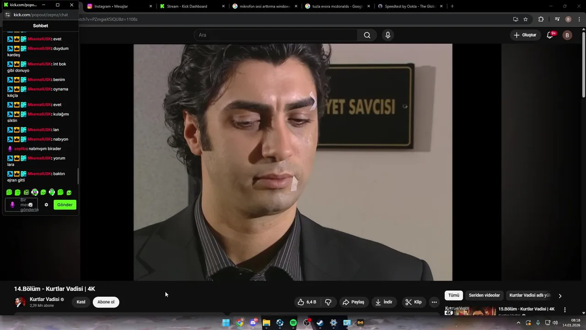Open the Chrome profile avatar
586x330 pixels.
pos(568,19)
